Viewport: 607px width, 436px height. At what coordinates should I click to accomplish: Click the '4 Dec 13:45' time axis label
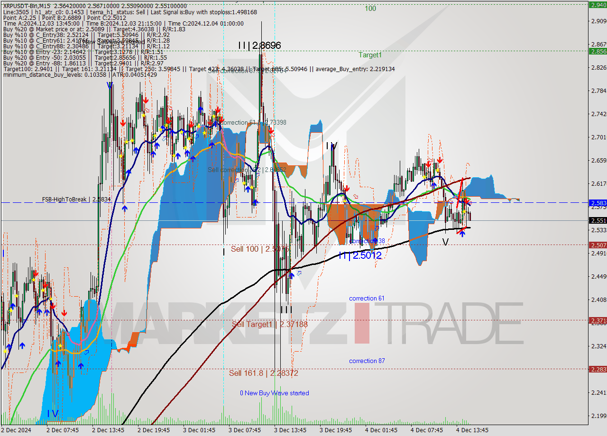[x=472, y=430]
